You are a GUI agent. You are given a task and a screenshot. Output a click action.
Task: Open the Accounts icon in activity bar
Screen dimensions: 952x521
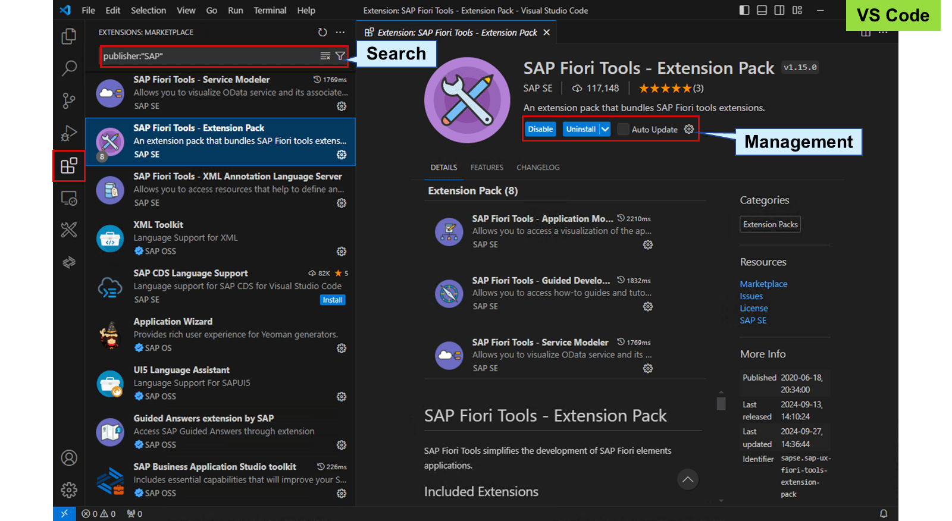point(69,458)
